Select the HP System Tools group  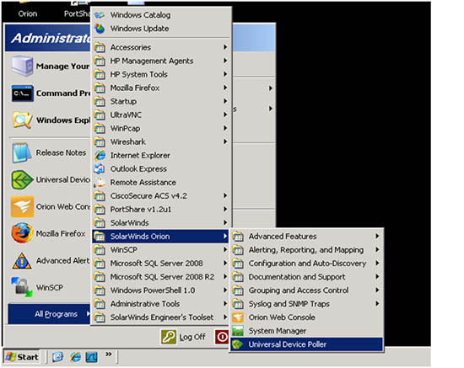pyautogui.click(x=160, y=74)
